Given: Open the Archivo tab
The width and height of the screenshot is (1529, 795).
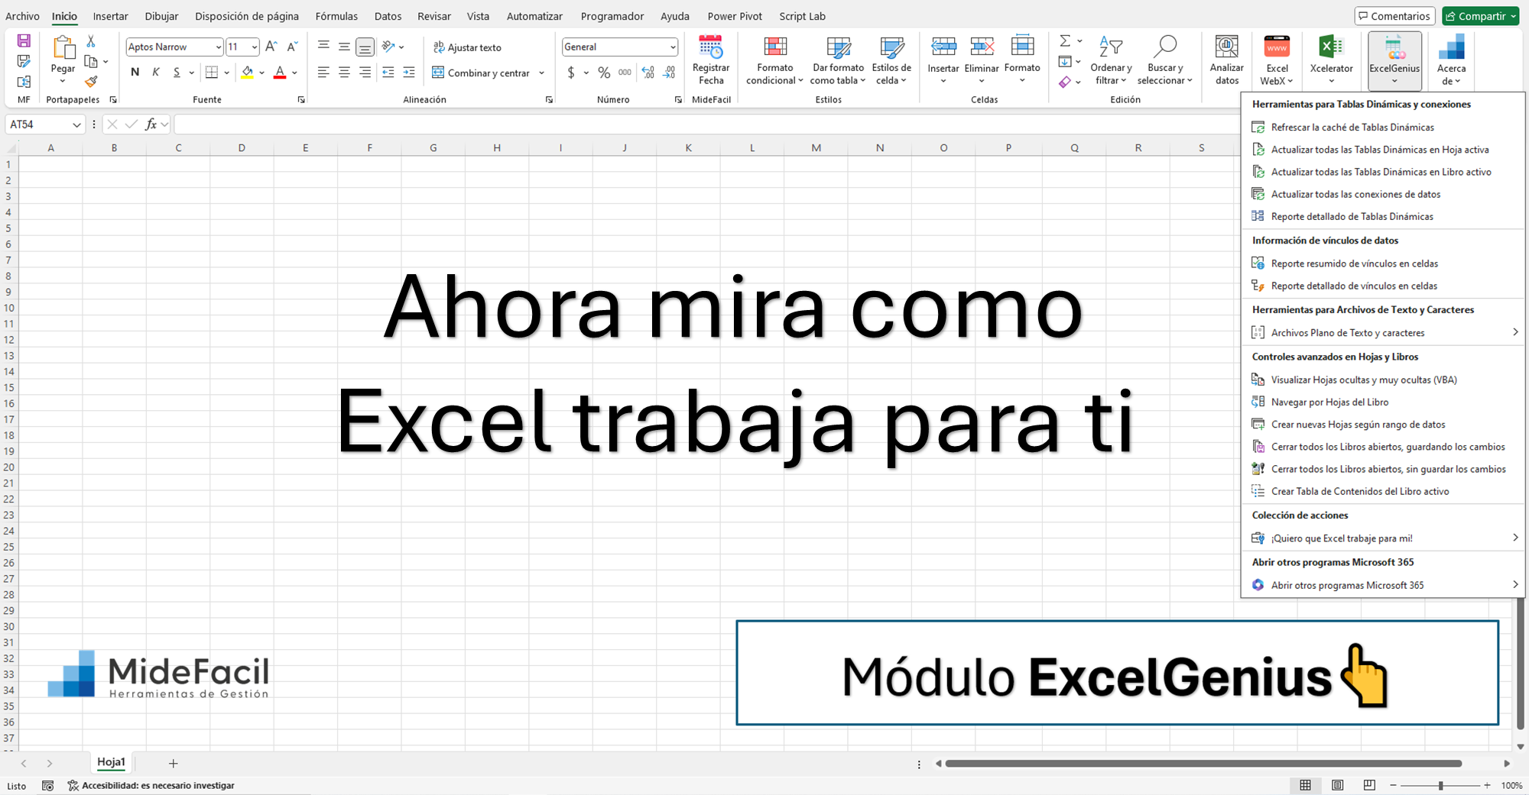Looking at the screenshot, I should click(x=22, y=16).
